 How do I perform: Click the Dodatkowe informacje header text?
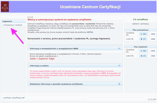[x=56, y=84]
